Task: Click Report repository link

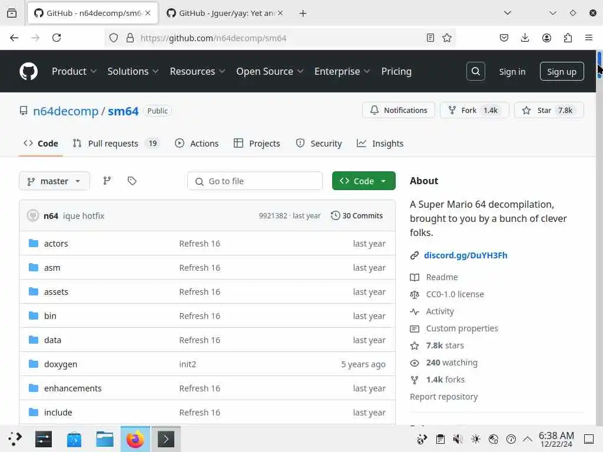Action: 443,397
